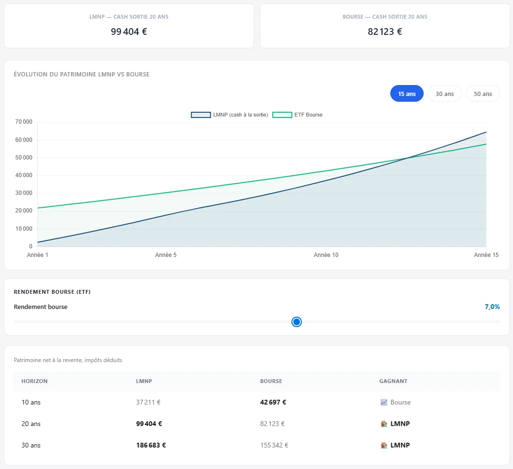Toggle LMNP (cash à la sortie) legend swatch
513x469 pixels.
(x=201, y=115)
